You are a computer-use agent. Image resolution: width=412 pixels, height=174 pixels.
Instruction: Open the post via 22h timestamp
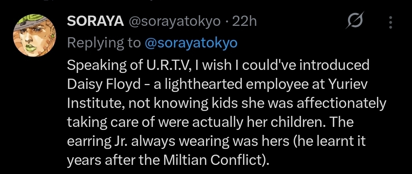point(244,22)
